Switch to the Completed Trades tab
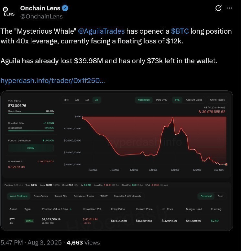This screenshot has height=251, width=241. click(84, 196)
